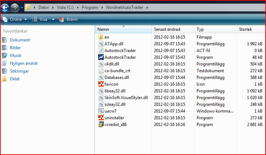Open the Ordna dropdown menu
Image resolution: width=266 pixels, height=155 pixels.
pyautogui.click(x=16, y=19)
